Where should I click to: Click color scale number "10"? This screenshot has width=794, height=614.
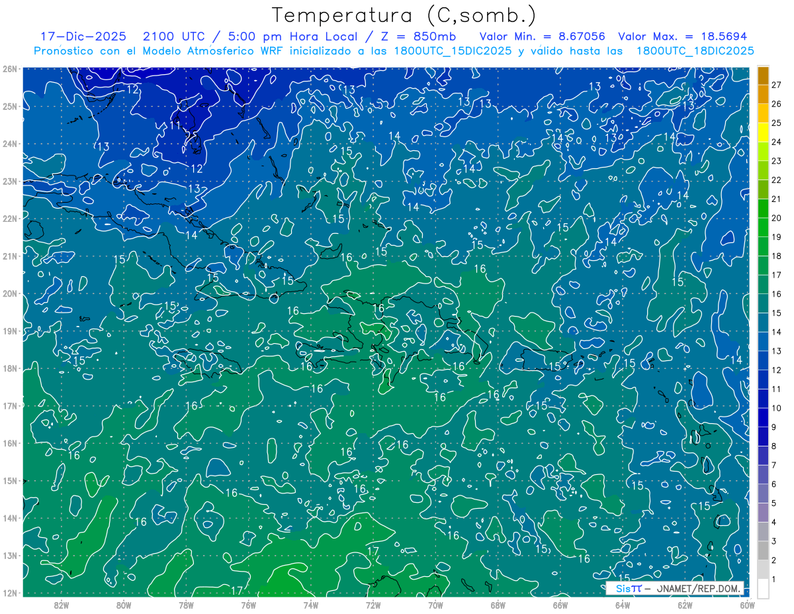coord(777,408)
